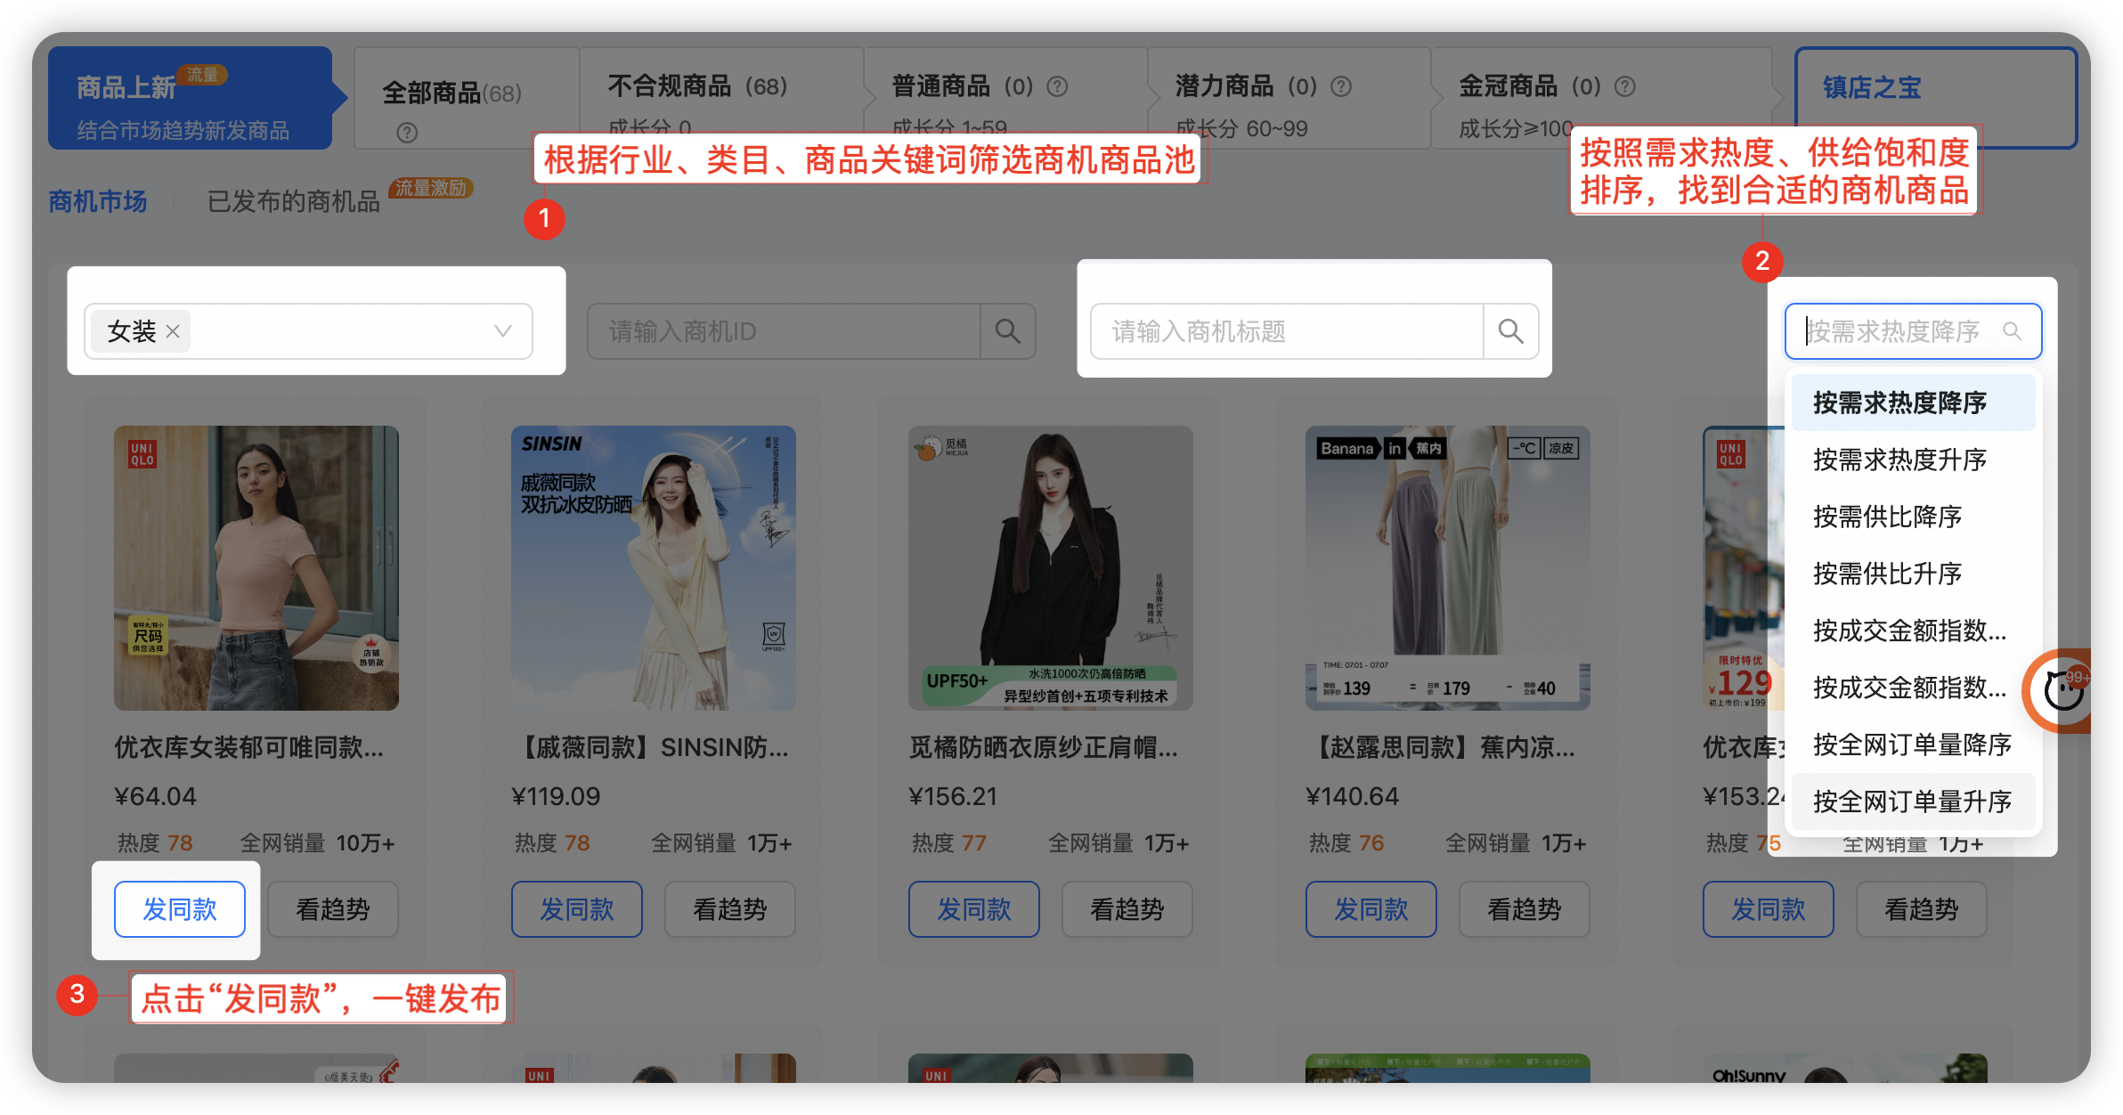Open the 镇店之宝 tab
Viewport: 2123px width, 1115px height.
coord(1871,87)
